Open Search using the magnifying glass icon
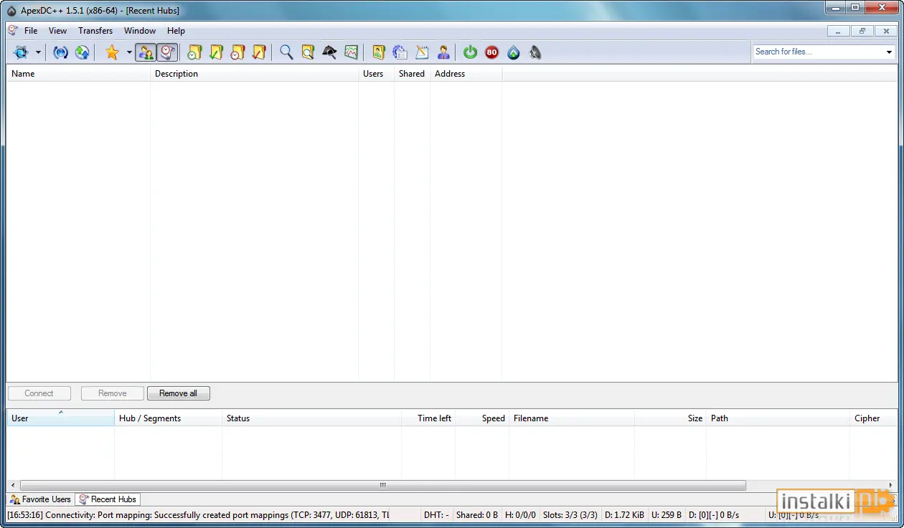 (x=286, y=52)
